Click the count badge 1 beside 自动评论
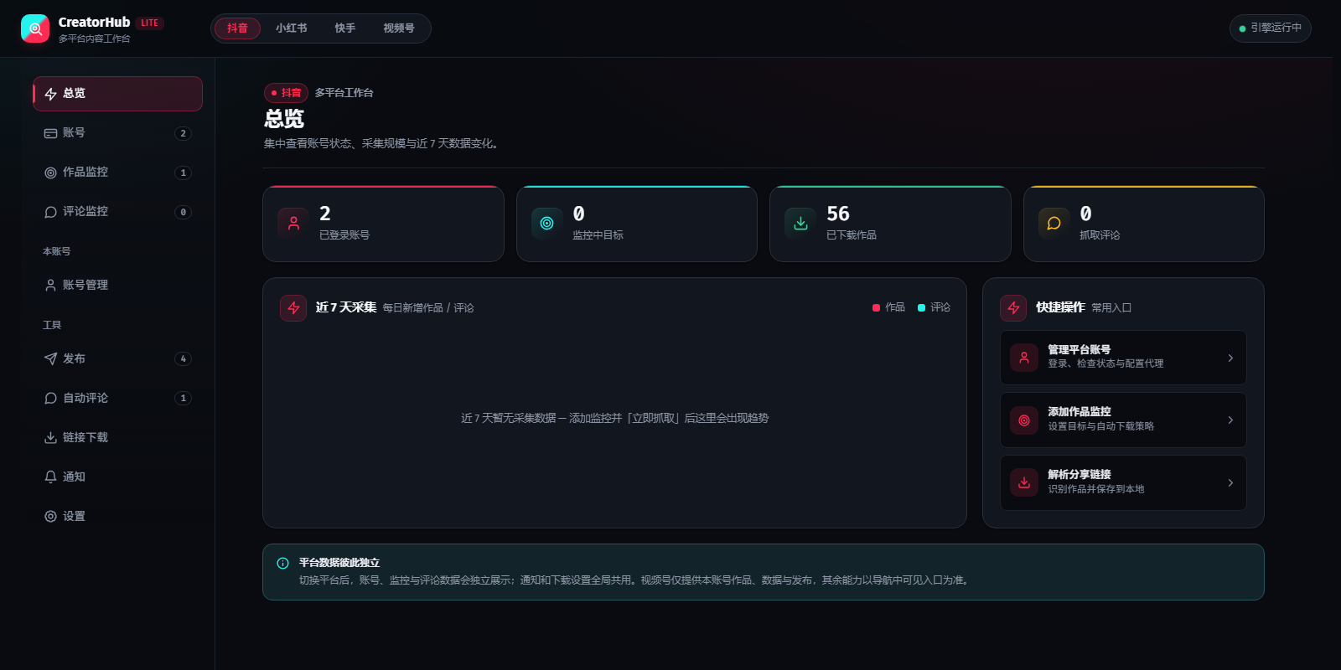1341x670 pixels. coord(183,399)
